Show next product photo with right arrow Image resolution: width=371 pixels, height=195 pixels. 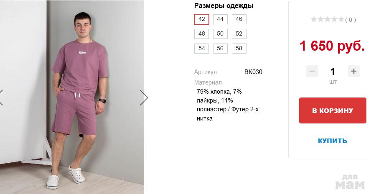click(144, 97)
